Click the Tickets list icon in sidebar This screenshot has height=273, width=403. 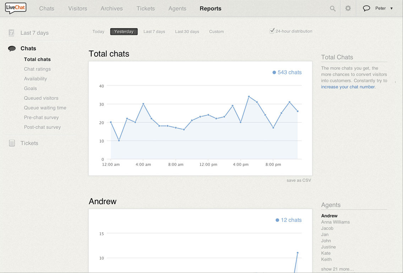(x=12, y=143)
